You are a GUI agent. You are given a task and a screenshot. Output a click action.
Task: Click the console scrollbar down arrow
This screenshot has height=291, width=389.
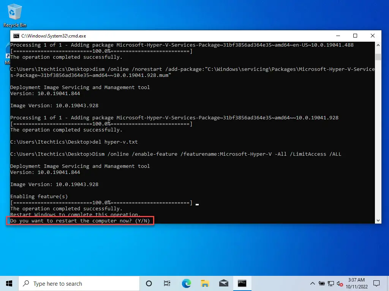[378, 220]
